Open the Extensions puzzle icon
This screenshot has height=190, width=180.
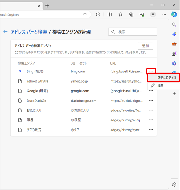tap(98, 14)
